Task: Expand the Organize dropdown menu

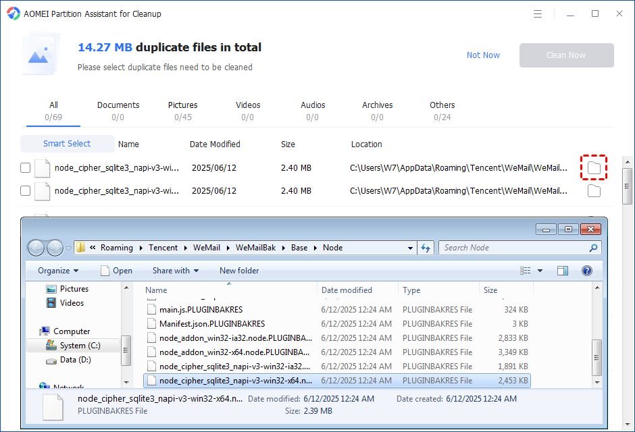Action: 58,271
